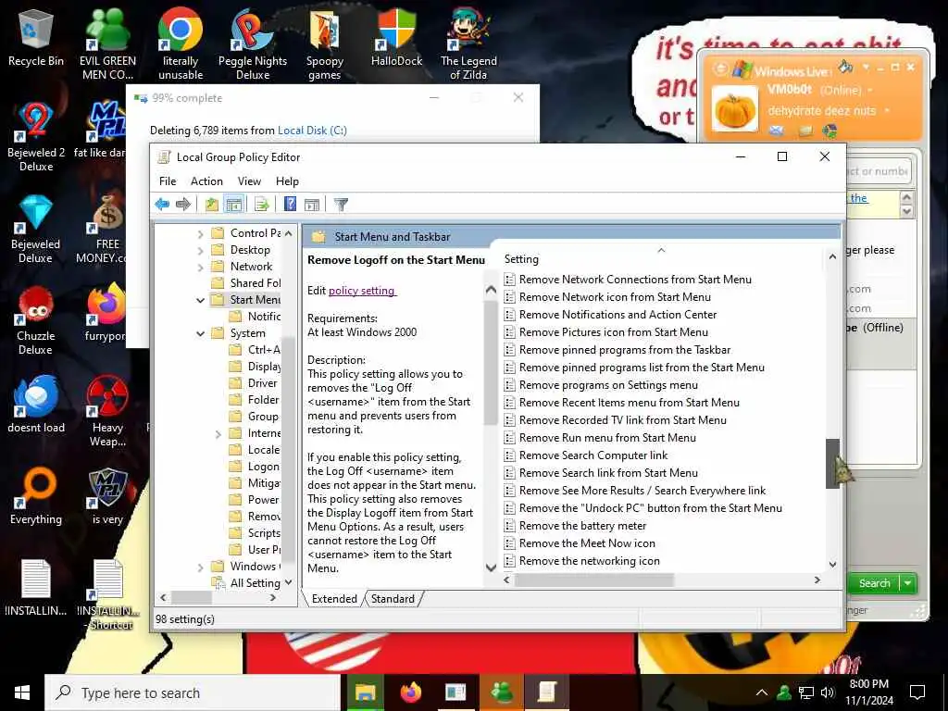Show hidden system tray icons chevron
948x711 pixels.
pyautogui.click(x=762, y=692)
